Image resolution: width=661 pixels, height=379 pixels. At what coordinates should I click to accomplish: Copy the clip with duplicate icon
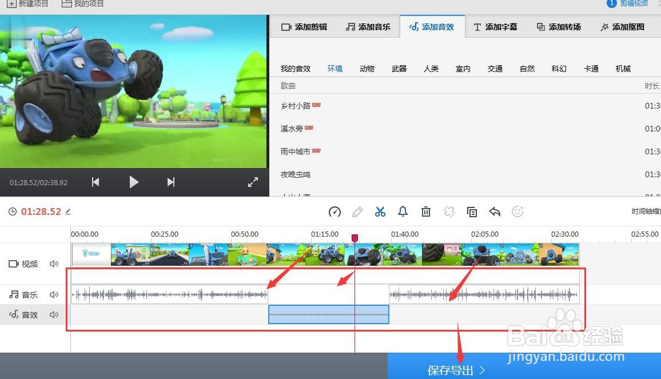point(472,212)
